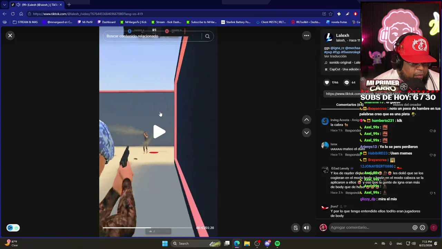Reload the page with the refresh icon

click(x=13, y=14)
